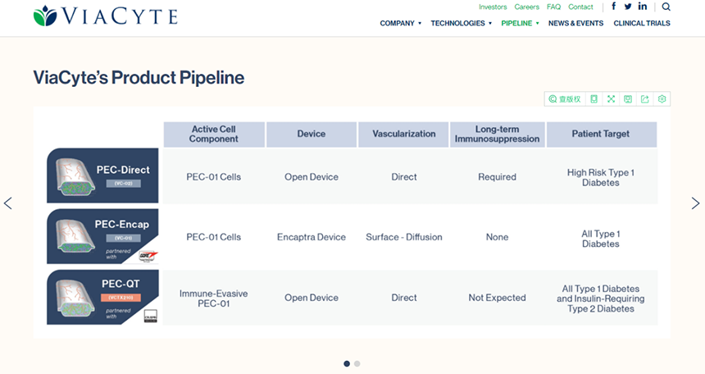Open the Contact link
This screenshot has height=374, width=705.
(x=581, y=7)
